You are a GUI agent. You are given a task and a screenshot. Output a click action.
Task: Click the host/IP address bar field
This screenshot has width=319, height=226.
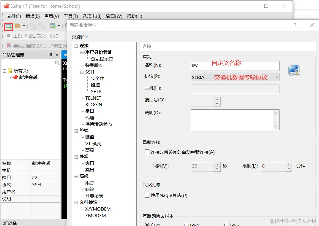click(x=36, y=36)
